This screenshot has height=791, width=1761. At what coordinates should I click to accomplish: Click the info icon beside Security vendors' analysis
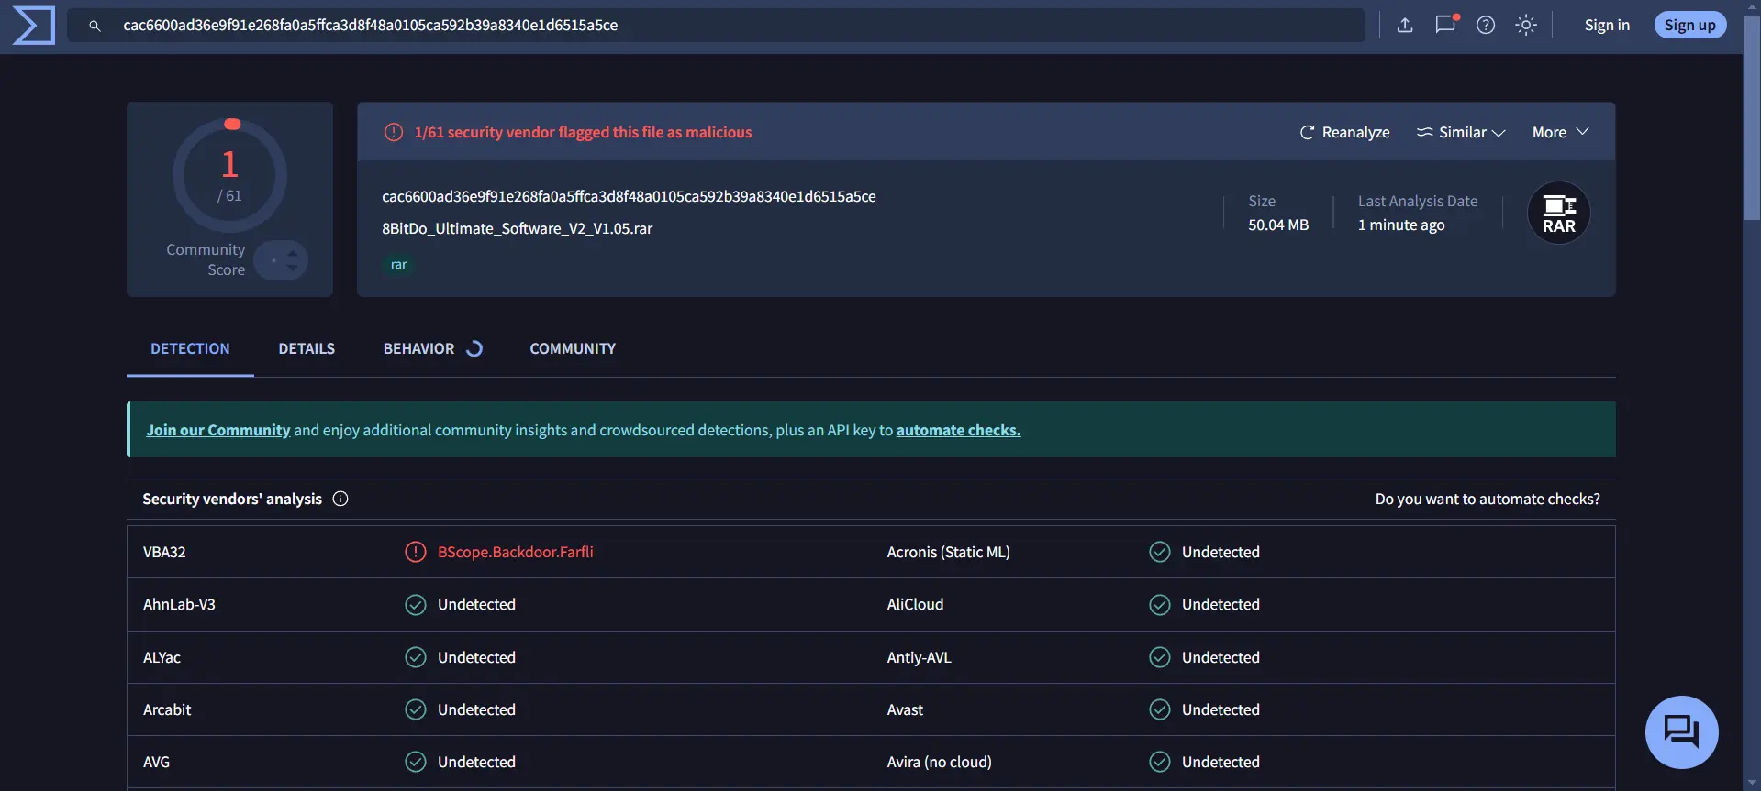click(x=340, y=499)
